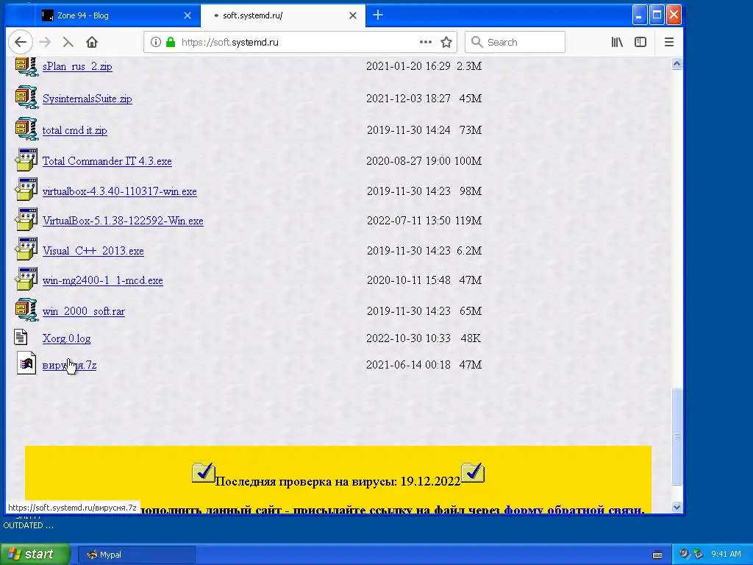Click the installer icon beside Total Commander IT 4.3.exe
The image size is (753, 565).
click(26, 160)
